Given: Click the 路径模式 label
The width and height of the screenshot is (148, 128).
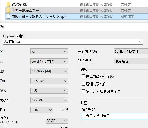Looking at the screenshot, I should click(x=85, y=61).
